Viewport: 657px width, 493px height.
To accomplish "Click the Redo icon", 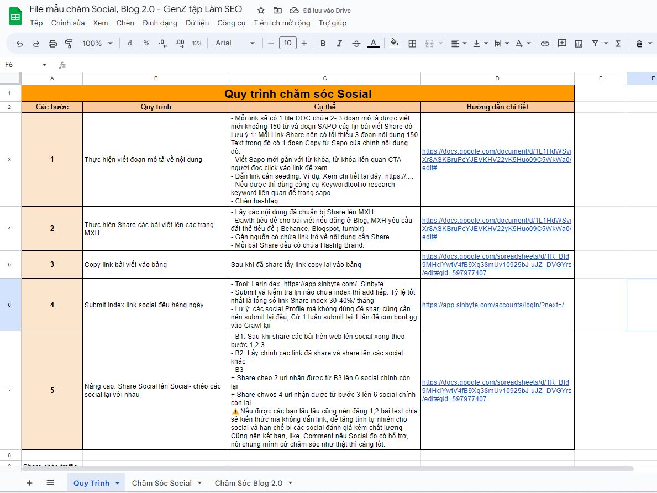I will coord(36,43).
